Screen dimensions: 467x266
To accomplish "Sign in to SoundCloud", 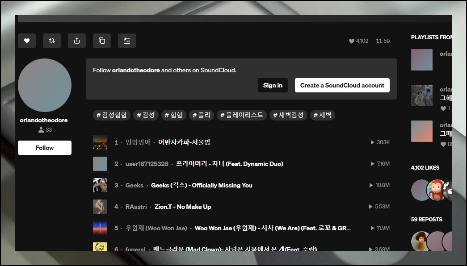I will click(273, 85).
